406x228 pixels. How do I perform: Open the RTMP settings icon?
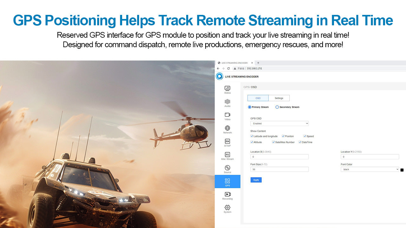227,142
